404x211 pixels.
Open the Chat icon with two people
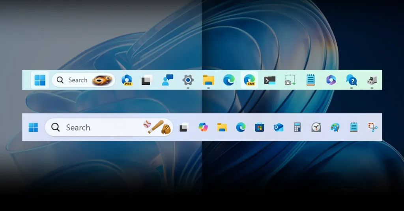[168, 80]
